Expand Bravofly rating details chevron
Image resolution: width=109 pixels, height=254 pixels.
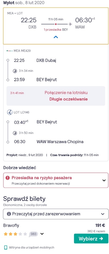click(42, 234)
